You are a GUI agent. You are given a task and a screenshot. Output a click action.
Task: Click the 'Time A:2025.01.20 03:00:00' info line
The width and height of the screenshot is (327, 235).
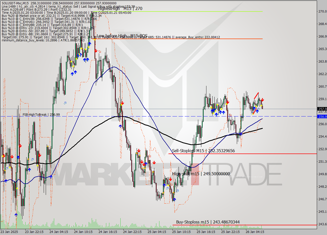click(x=66, y=13)
